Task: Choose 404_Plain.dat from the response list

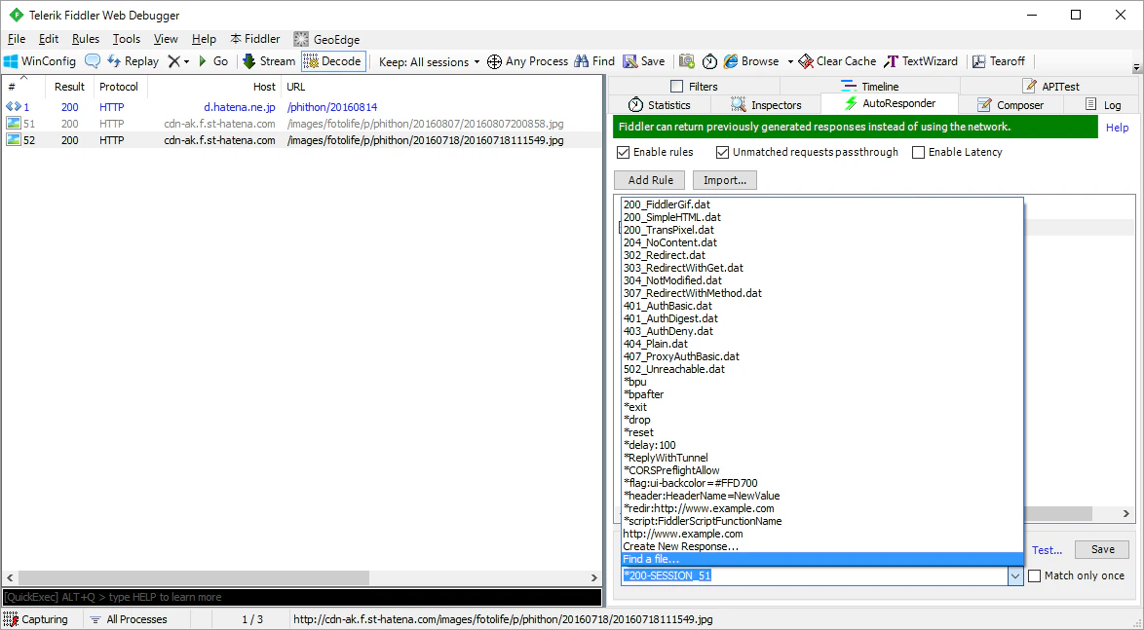Action: point(822,344)
